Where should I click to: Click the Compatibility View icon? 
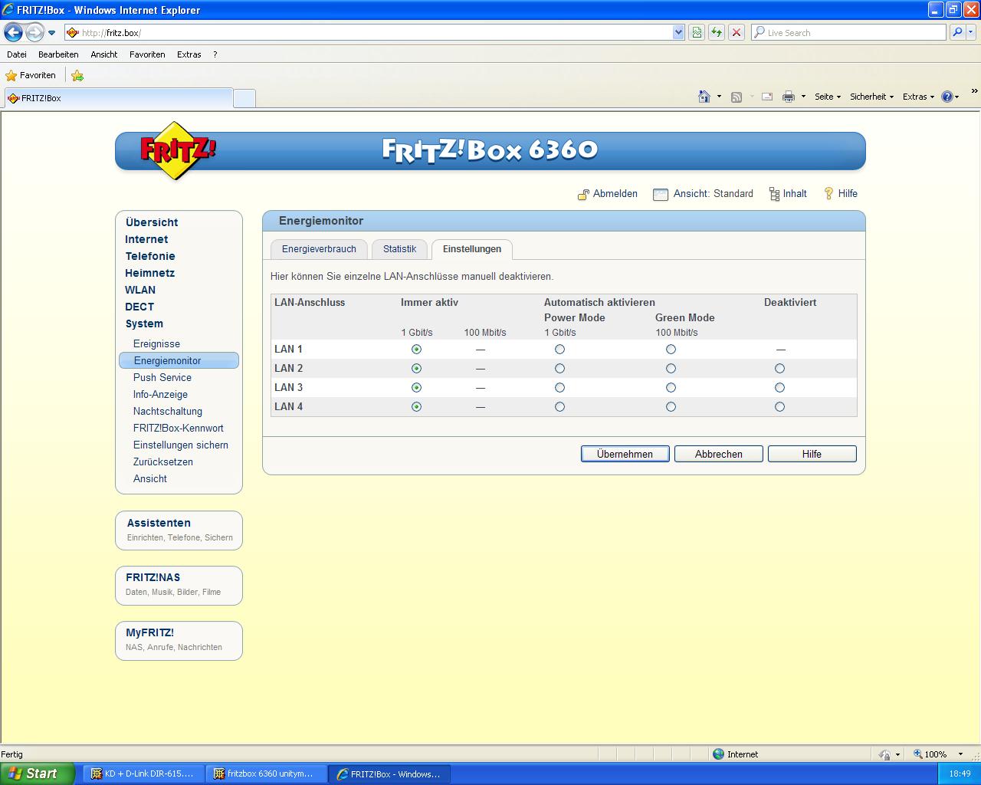click(x=696, y=32)
